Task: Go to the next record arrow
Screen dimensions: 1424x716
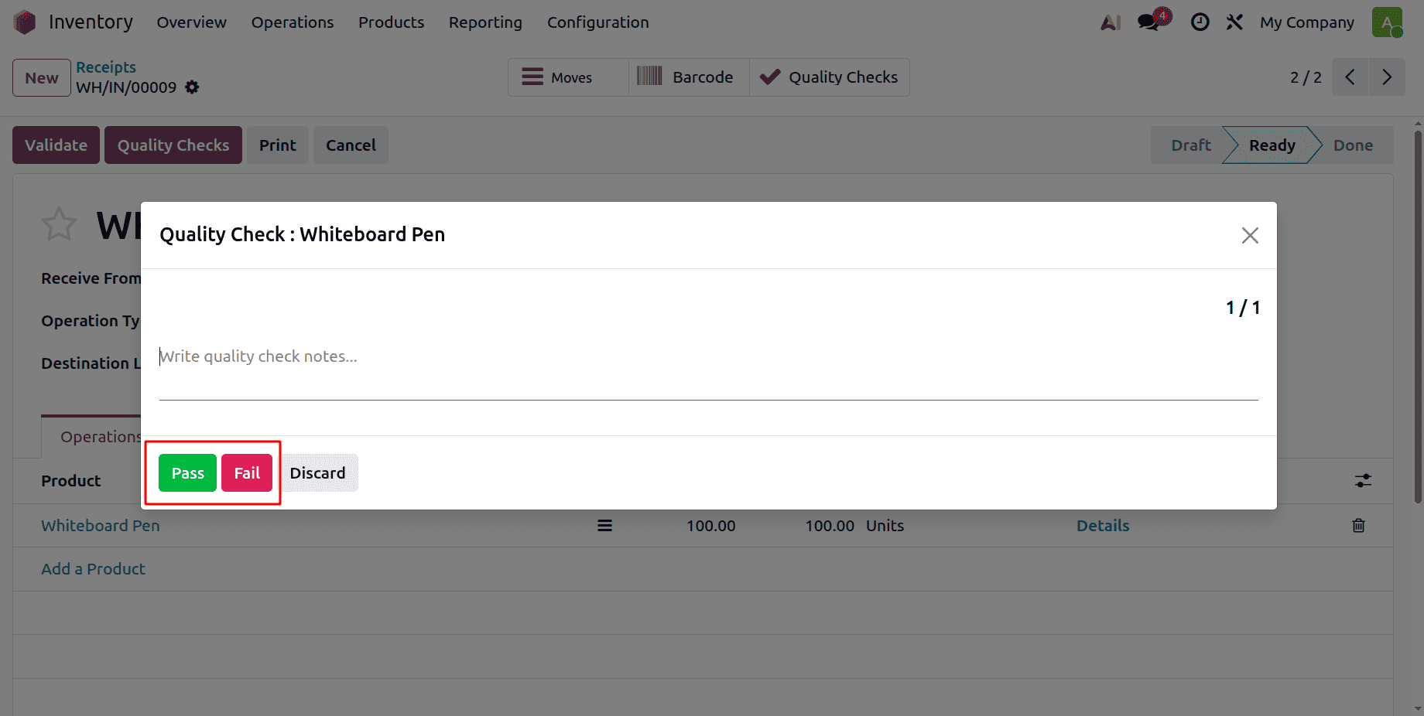Action: pos(1387,77)
